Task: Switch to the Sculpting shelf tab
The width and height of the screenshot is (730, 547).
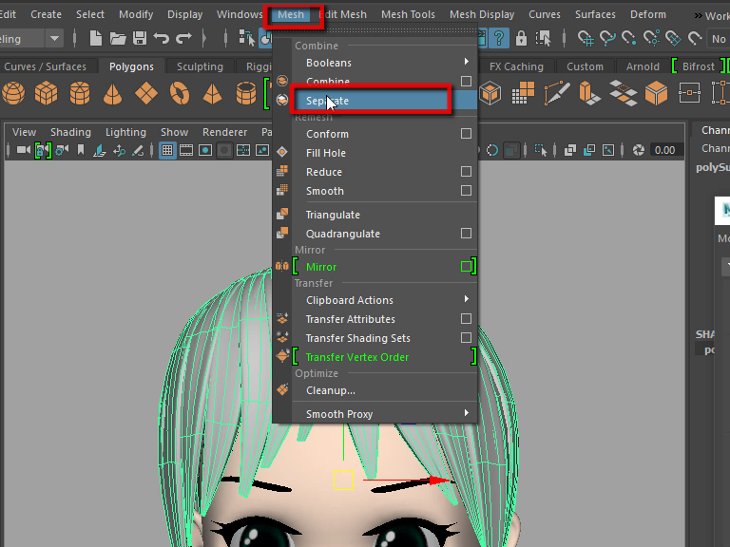Action: [x=200, y=66]
